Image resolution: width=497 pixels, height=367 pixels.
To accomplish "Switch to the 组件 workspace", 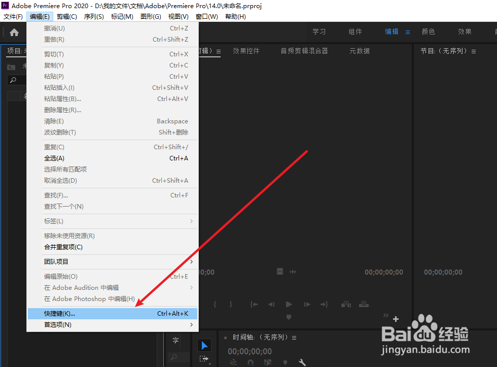I will (356, 31).
